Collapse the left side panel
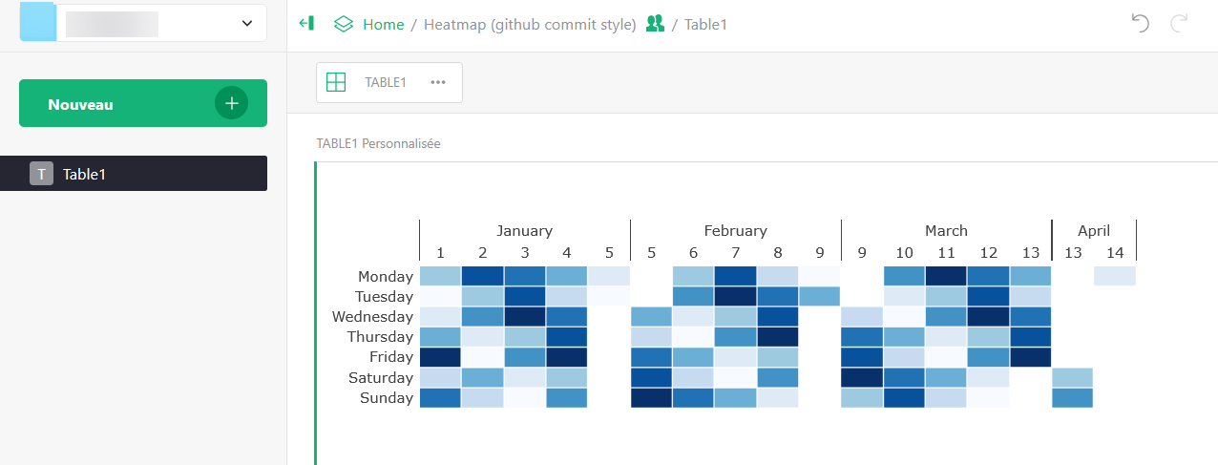1218x465 pixels. click(306, 24)
